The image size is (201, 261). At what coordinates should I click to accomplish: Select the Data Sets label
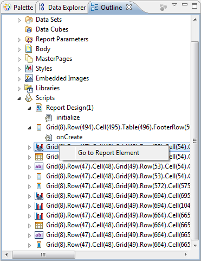[x=49, y=20]
